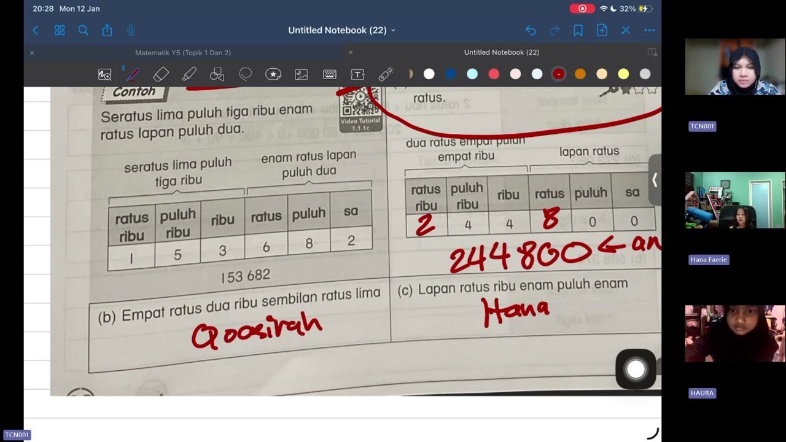Bookmark the current page
Image resolution: width=786 pixels, height=442 pixels.
[x=578, y=30]
